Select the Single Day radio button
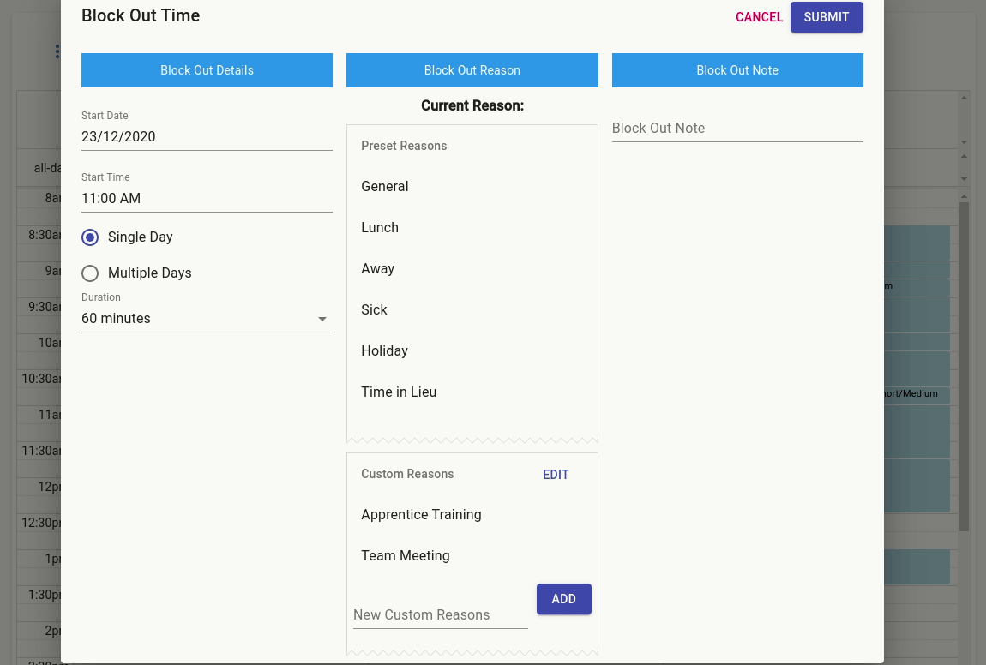The image size is (986, 665). [x=90, y=237]
